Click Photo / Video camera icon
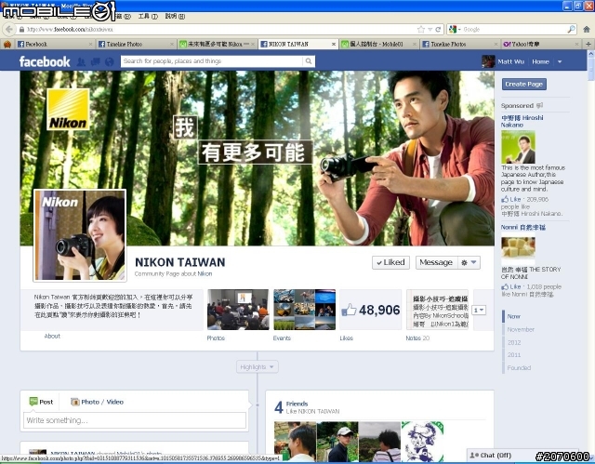The image size is (595, 464). pos(74,402)
